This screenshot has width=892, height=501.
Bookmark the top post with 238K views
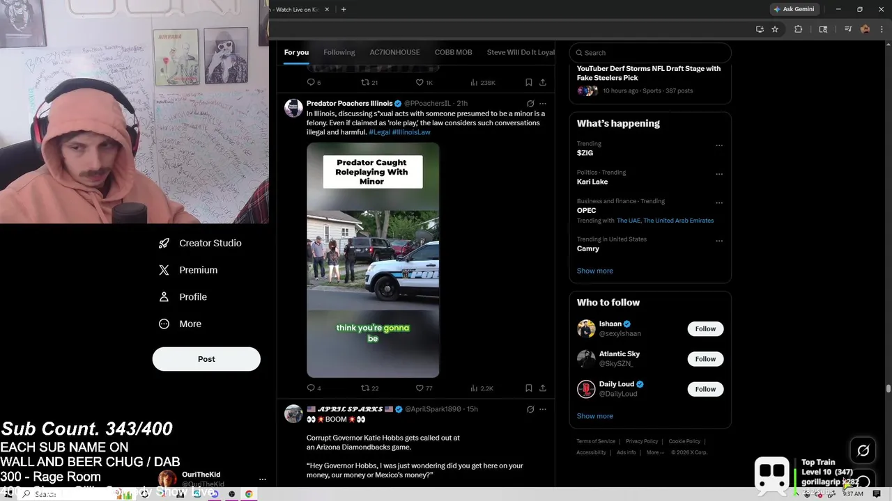click(529, 82)
